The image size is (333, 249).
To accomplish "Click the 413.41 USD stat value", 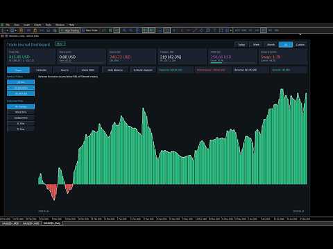I will pos(19,57).
